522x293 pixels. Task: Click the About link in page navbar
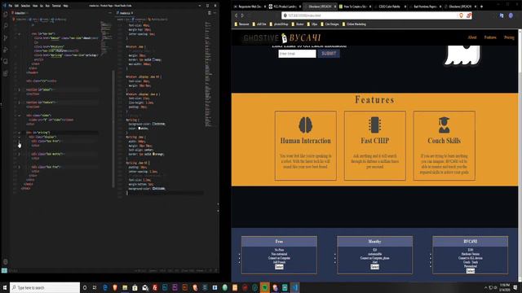pos(471,37)
